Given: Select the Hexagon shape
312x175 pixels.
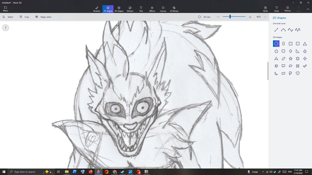Looking at the screenshot, I should [x=283, y=51].
